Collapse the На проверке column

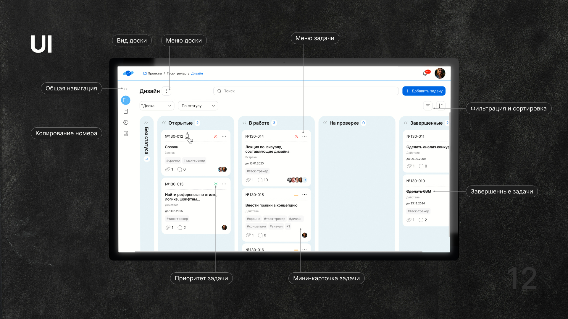325,123
